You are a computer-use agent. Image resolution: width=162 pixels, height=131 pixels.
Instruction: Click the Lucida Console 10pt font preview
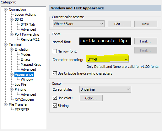click(105, 41)
